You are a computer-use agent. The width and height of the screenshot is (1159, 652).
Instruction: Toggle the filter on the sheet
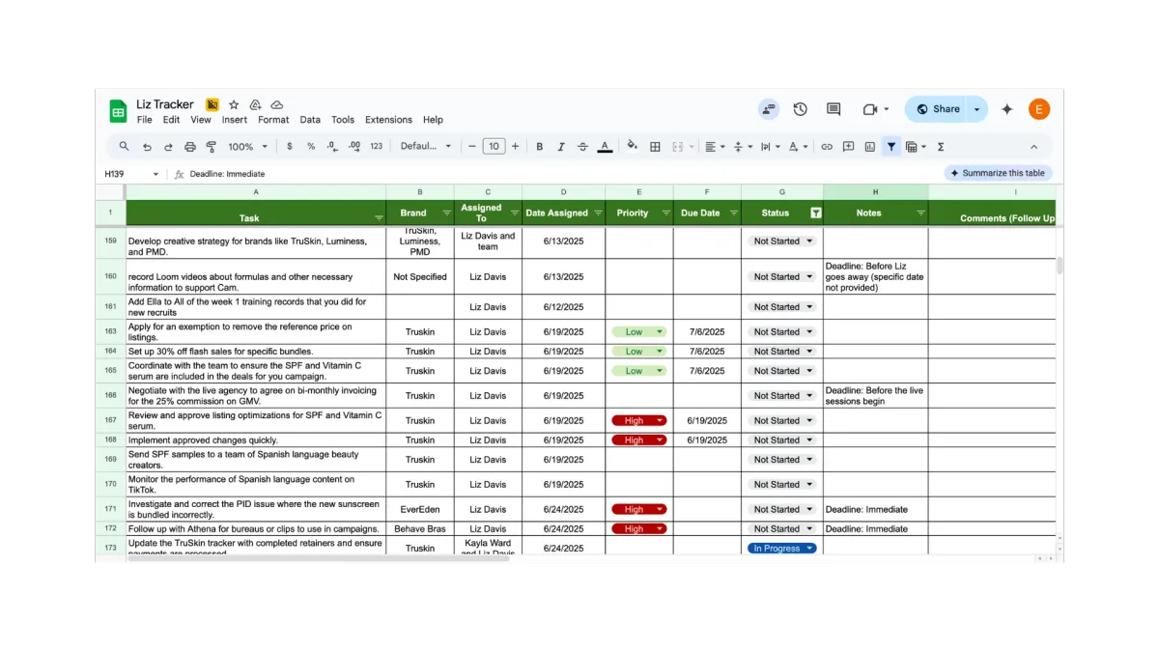click(891, 147)
